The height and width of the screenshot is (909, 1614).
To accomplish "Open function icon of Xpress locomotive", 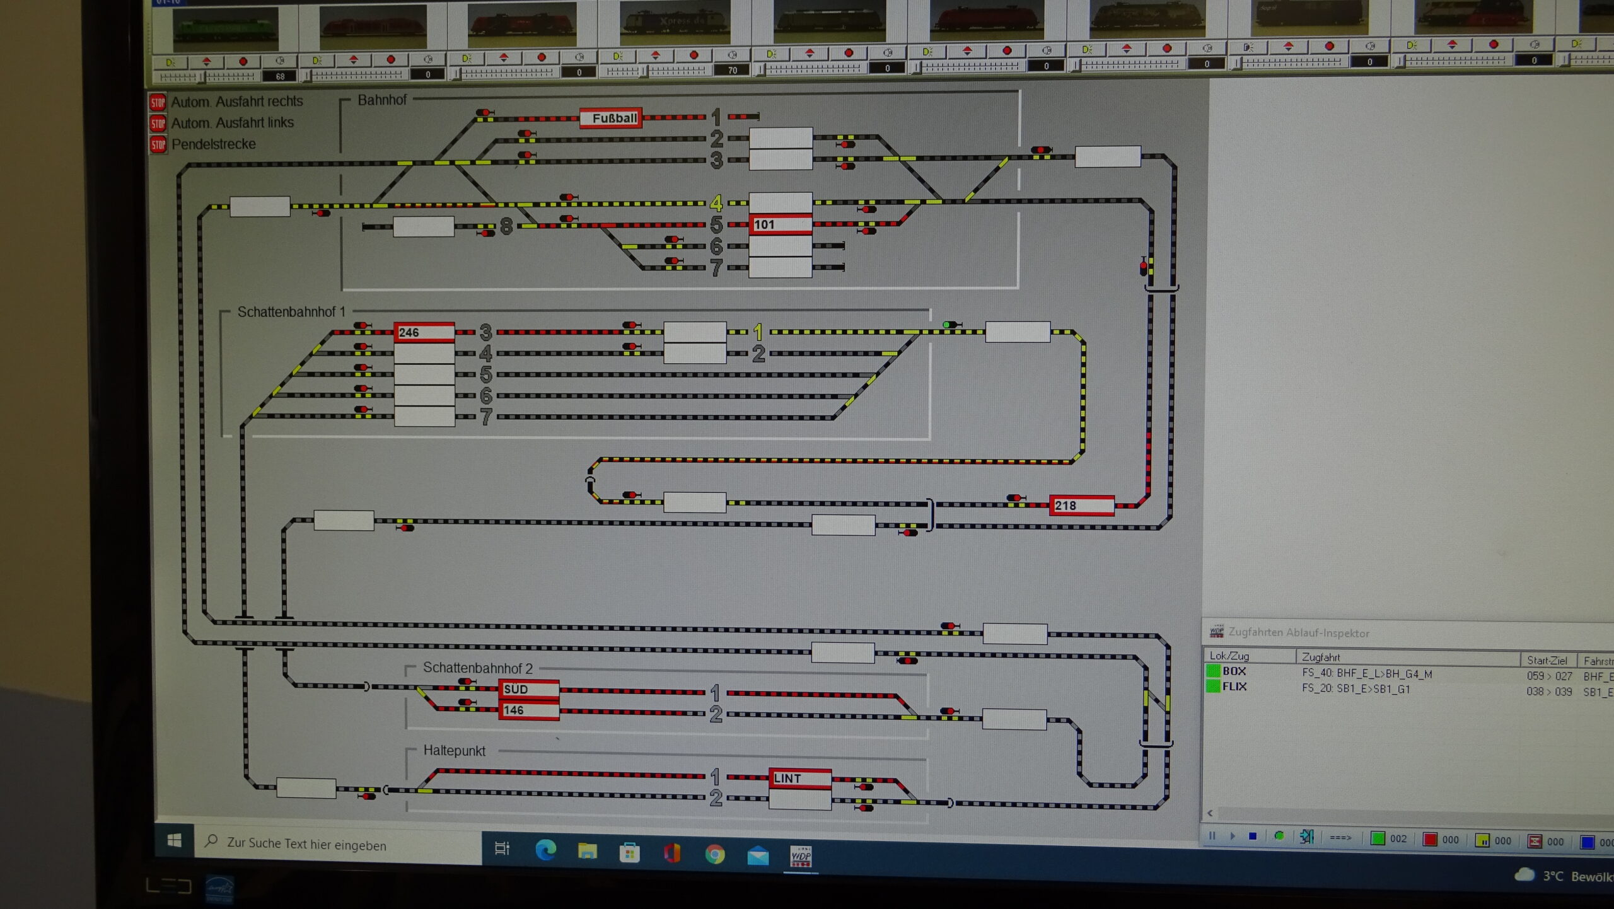I will [732, 55].
